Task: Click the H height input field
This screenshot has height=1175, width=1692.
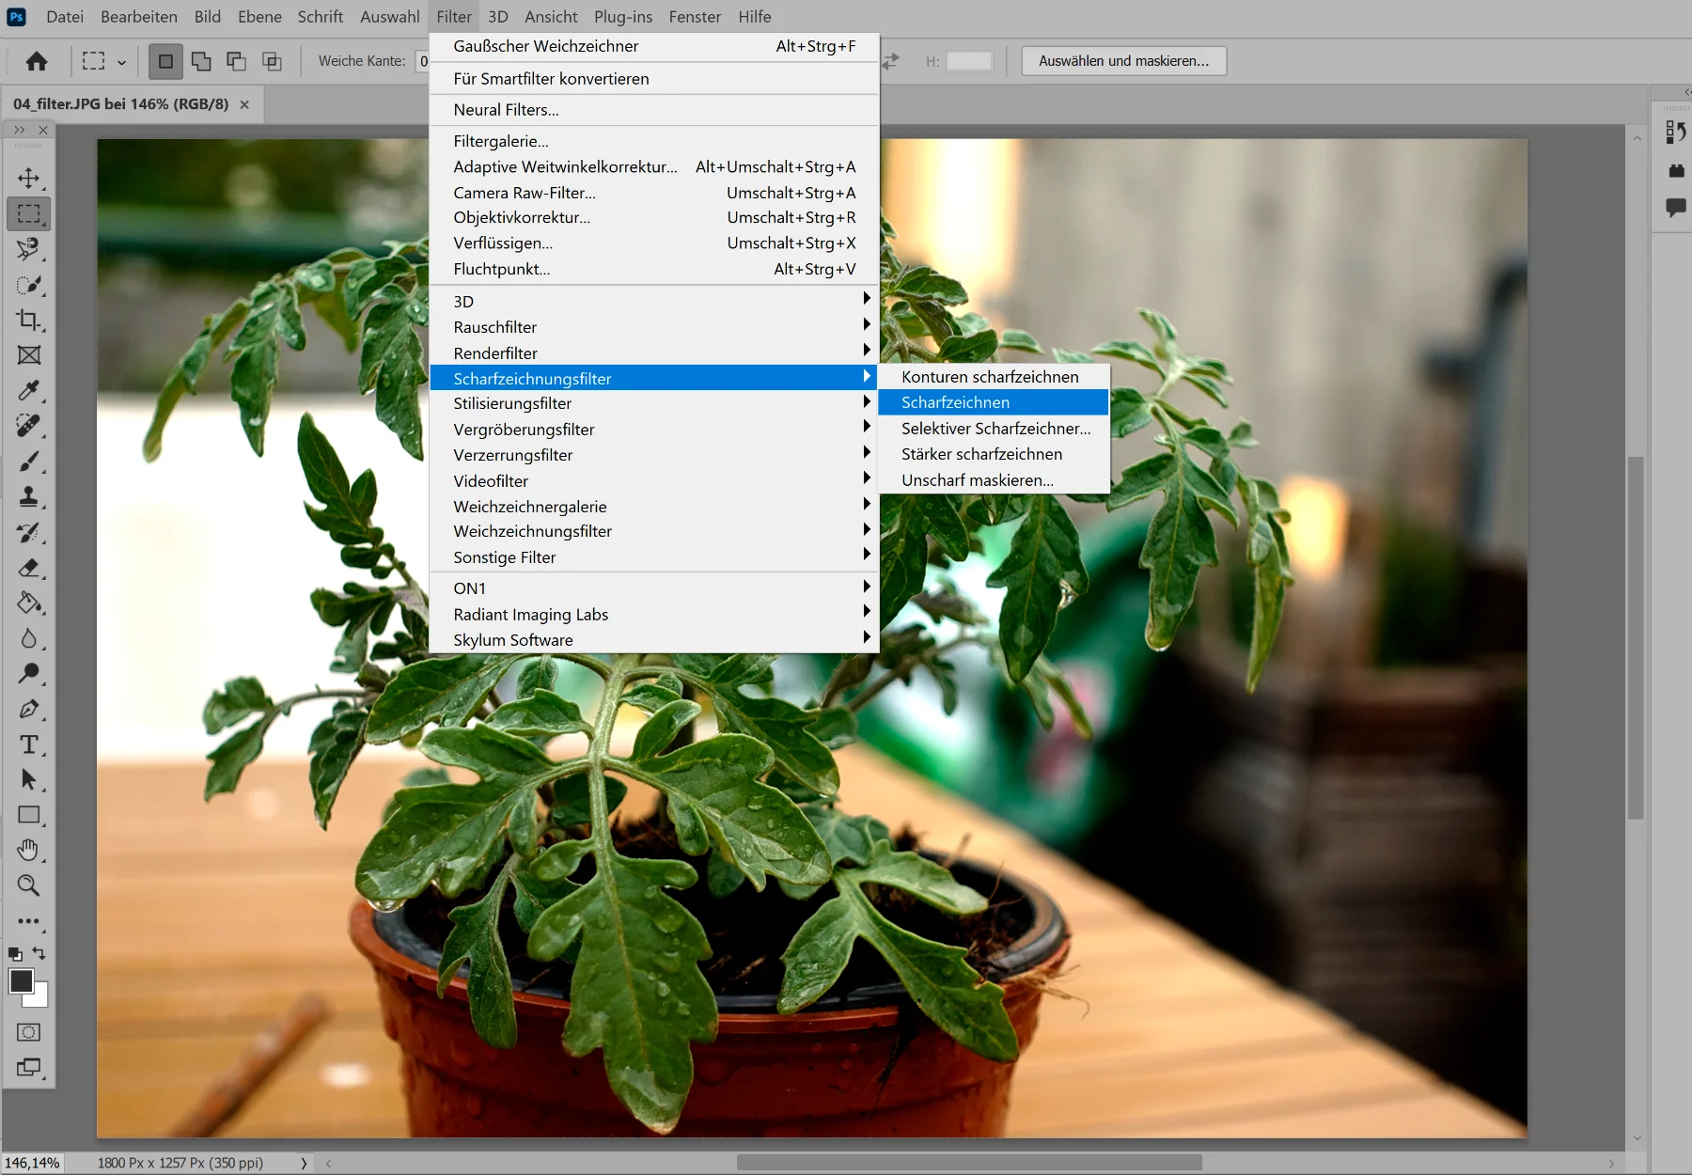Action: [968, 61]
